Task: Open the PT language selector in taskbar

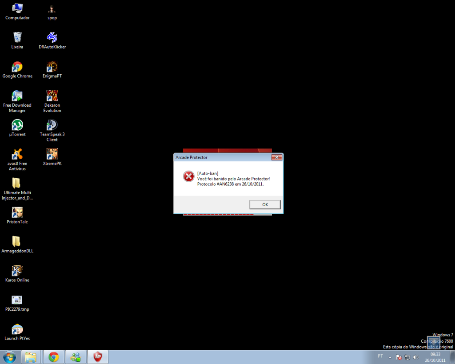Action: [x=380, y=356]
